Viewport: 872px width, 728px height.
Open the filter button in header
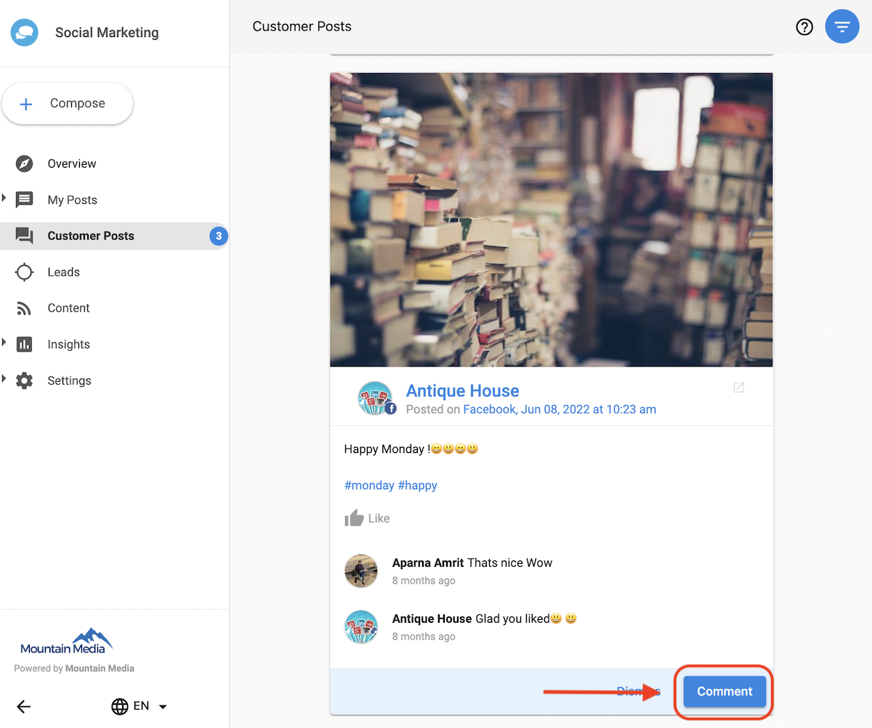(x=842, y=28)
